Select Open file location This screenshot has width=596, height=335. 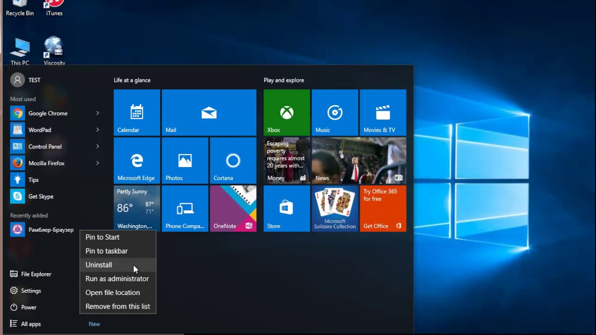[118, 293]
